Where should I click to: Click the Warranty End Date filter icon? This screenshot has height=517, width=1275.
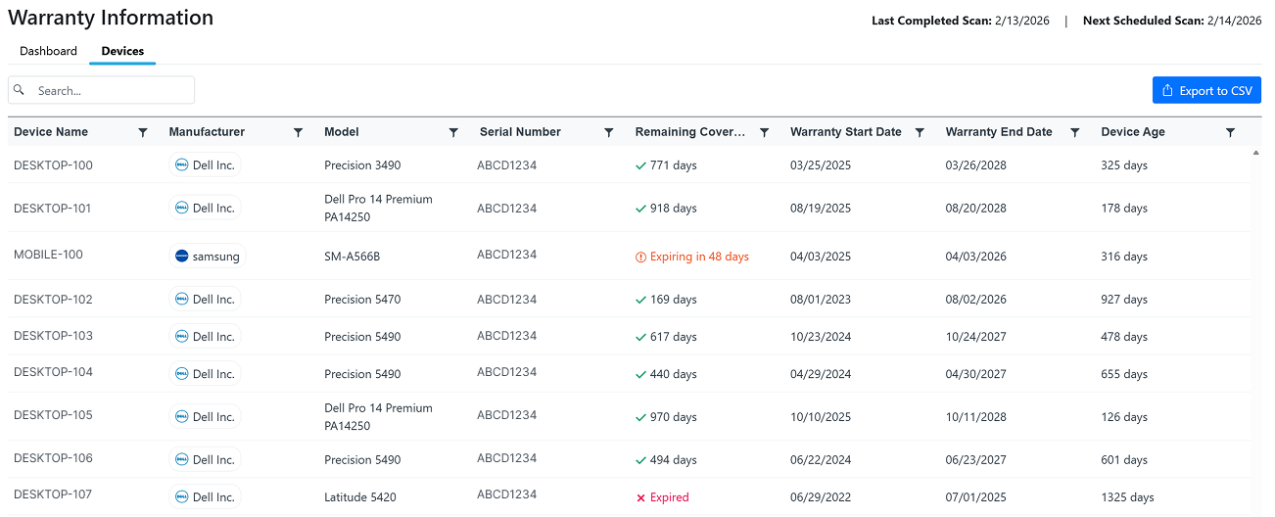point(1074,132)
